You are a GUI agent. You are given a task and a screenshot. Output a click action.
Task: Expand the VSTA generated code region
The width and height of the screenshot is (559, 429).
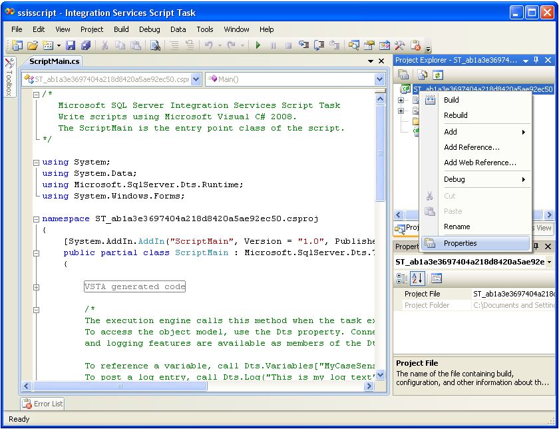(x=36, y=287)
